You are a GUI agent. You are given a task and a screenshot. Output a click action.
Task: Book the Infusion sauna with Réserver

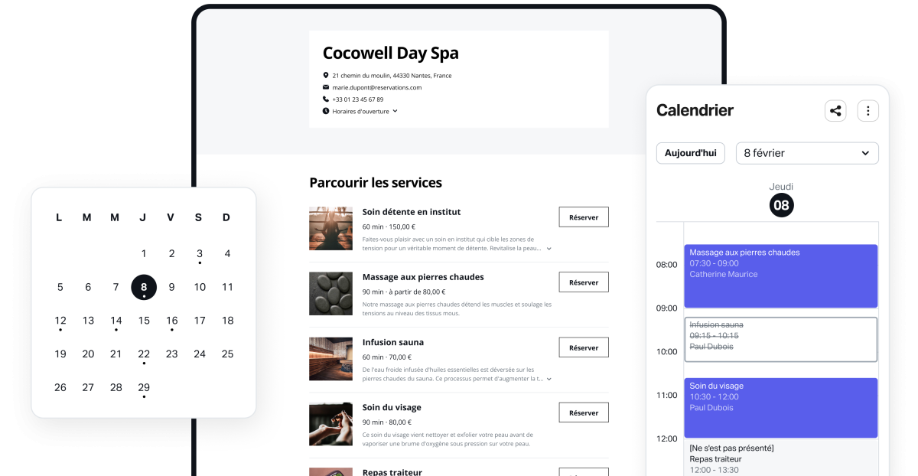pyautogui.click(x=584, y=347)
